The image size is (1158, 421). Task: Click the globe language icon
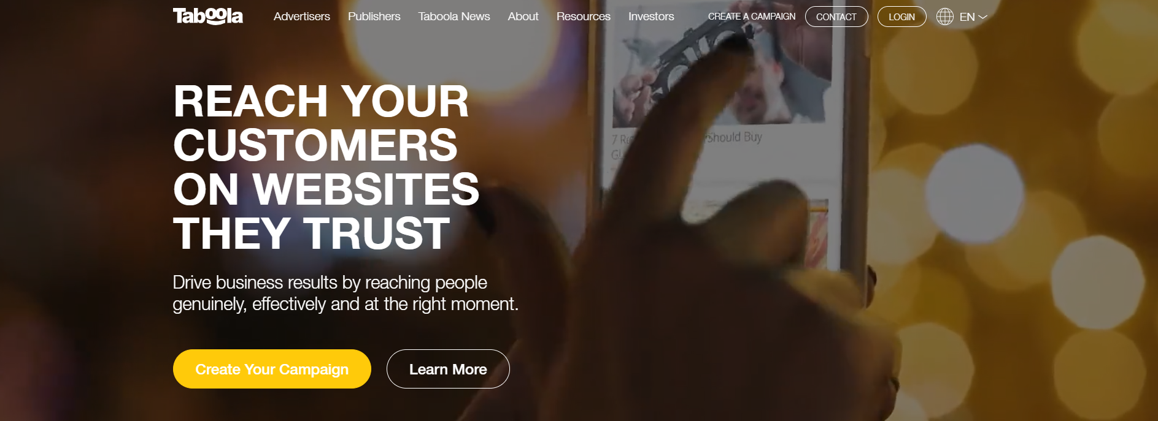(x=945, y=17)
